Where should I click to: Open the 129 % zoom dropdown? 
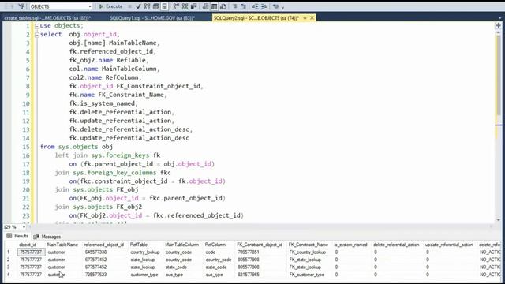pos(24,227)
